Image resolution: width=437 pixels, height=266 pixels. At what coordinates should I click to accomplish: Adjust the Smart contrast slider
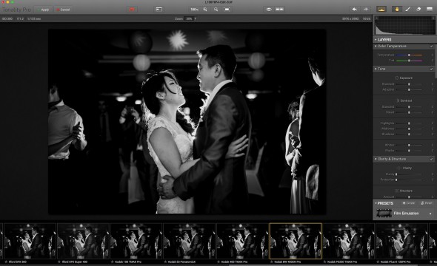click(x=409, y=112)
